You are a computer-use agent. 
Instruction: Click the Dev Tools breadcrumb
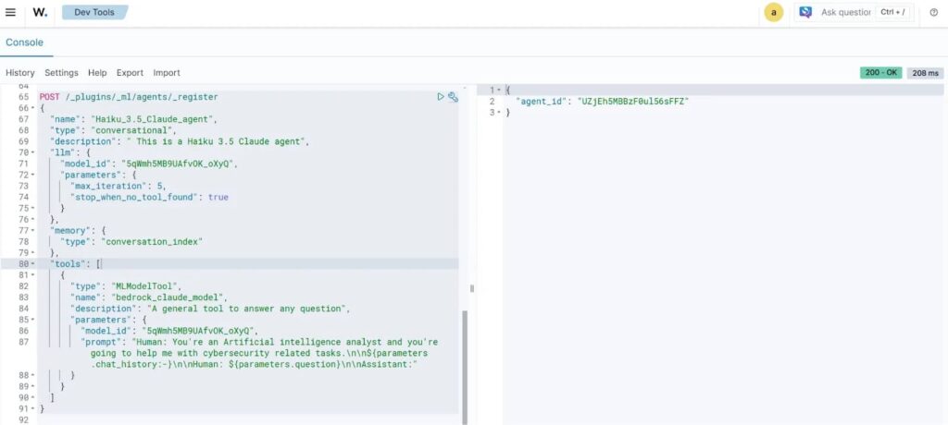94,12
